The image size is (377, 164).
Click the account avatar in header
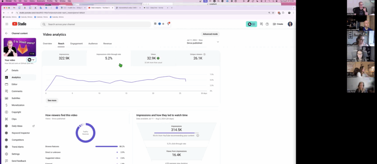[x=290, y=24]
